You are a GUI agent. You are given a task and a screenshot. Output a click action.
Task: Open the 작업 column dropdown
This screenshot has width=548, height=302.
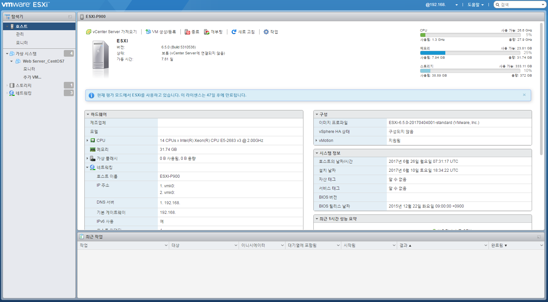166,245
